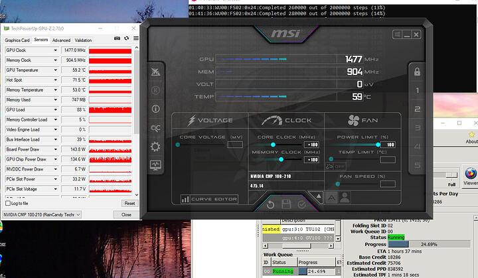Click the Memory Clock +100 value field
Screen dimensions: 478x278
[311, 160]
